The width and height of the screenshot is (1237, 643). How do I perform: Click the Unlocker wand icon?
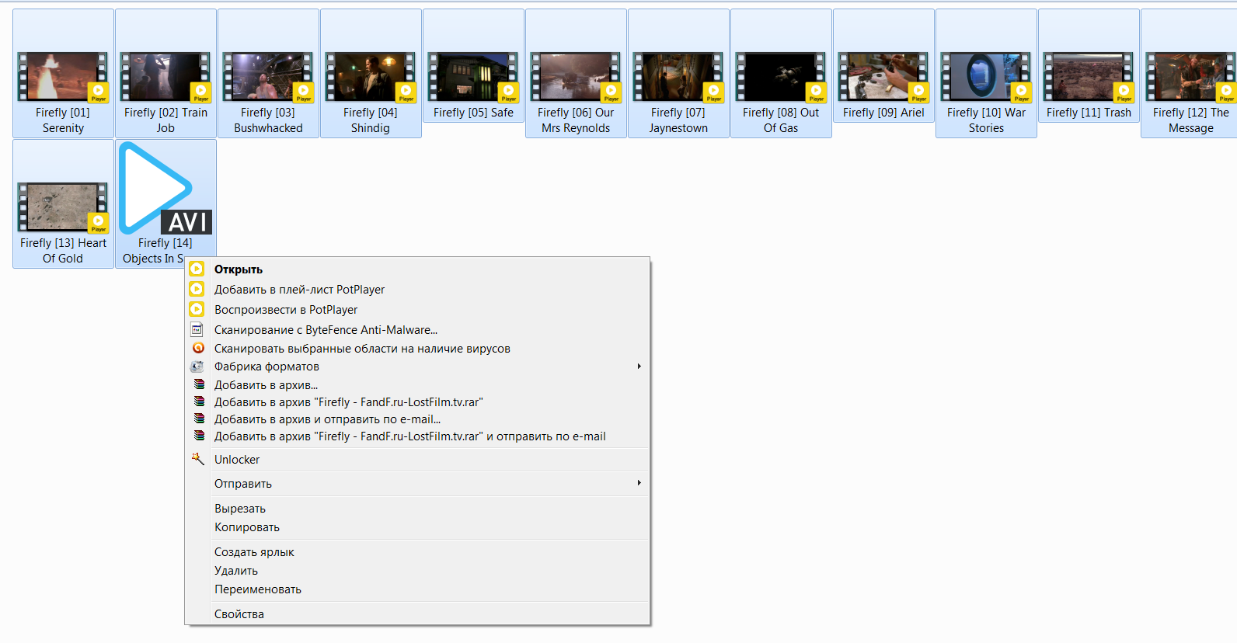(x=198, y=459)
